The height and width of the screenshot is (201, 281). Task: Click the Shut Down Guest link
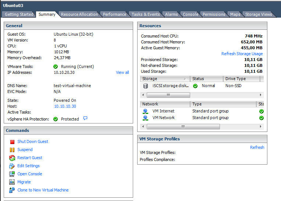[33, 141]
